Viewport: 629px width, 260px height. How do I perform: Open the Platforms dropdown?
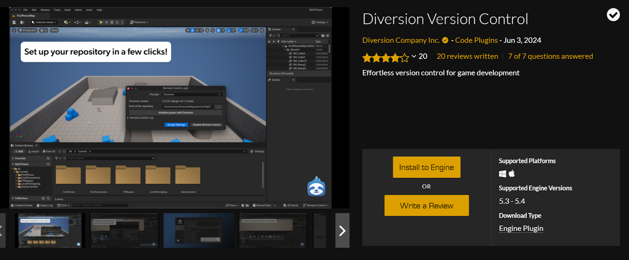click(x=139, y=22)
